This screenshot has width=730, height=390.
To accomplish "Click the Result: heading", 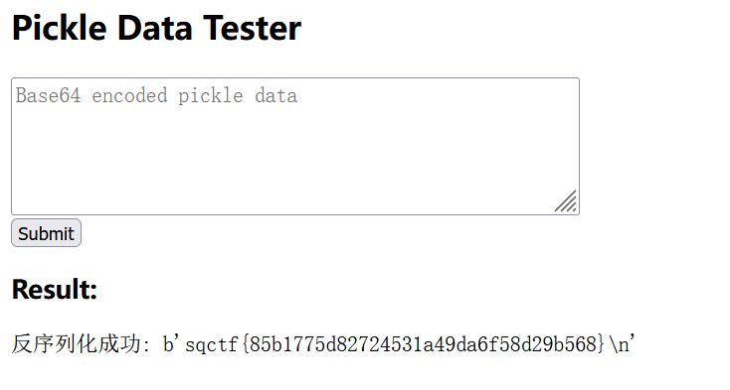I will coord(55,289).
